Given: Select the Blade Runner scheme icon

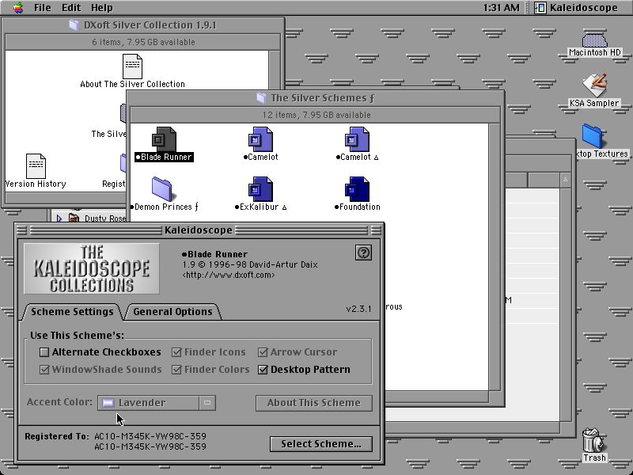Looking at the screenshot, I should pyautogui.click(x=164, y=139).
